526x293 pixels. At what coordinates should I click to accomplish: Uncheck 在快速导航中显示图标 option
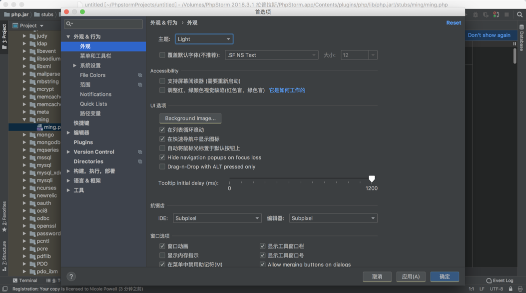click(162, 139)
